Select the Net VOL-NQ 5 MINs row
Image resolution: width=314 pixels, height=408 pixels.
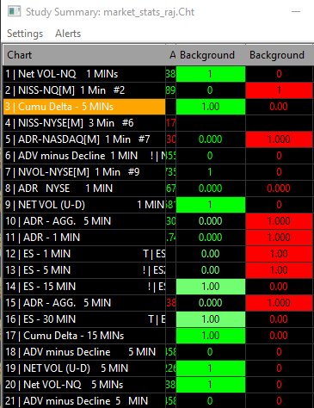[x=84, y=385]
